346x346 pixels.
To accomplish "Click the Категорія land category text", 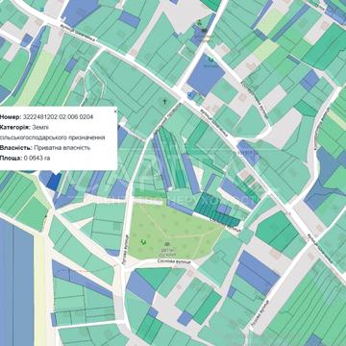I will coord(52,133).
